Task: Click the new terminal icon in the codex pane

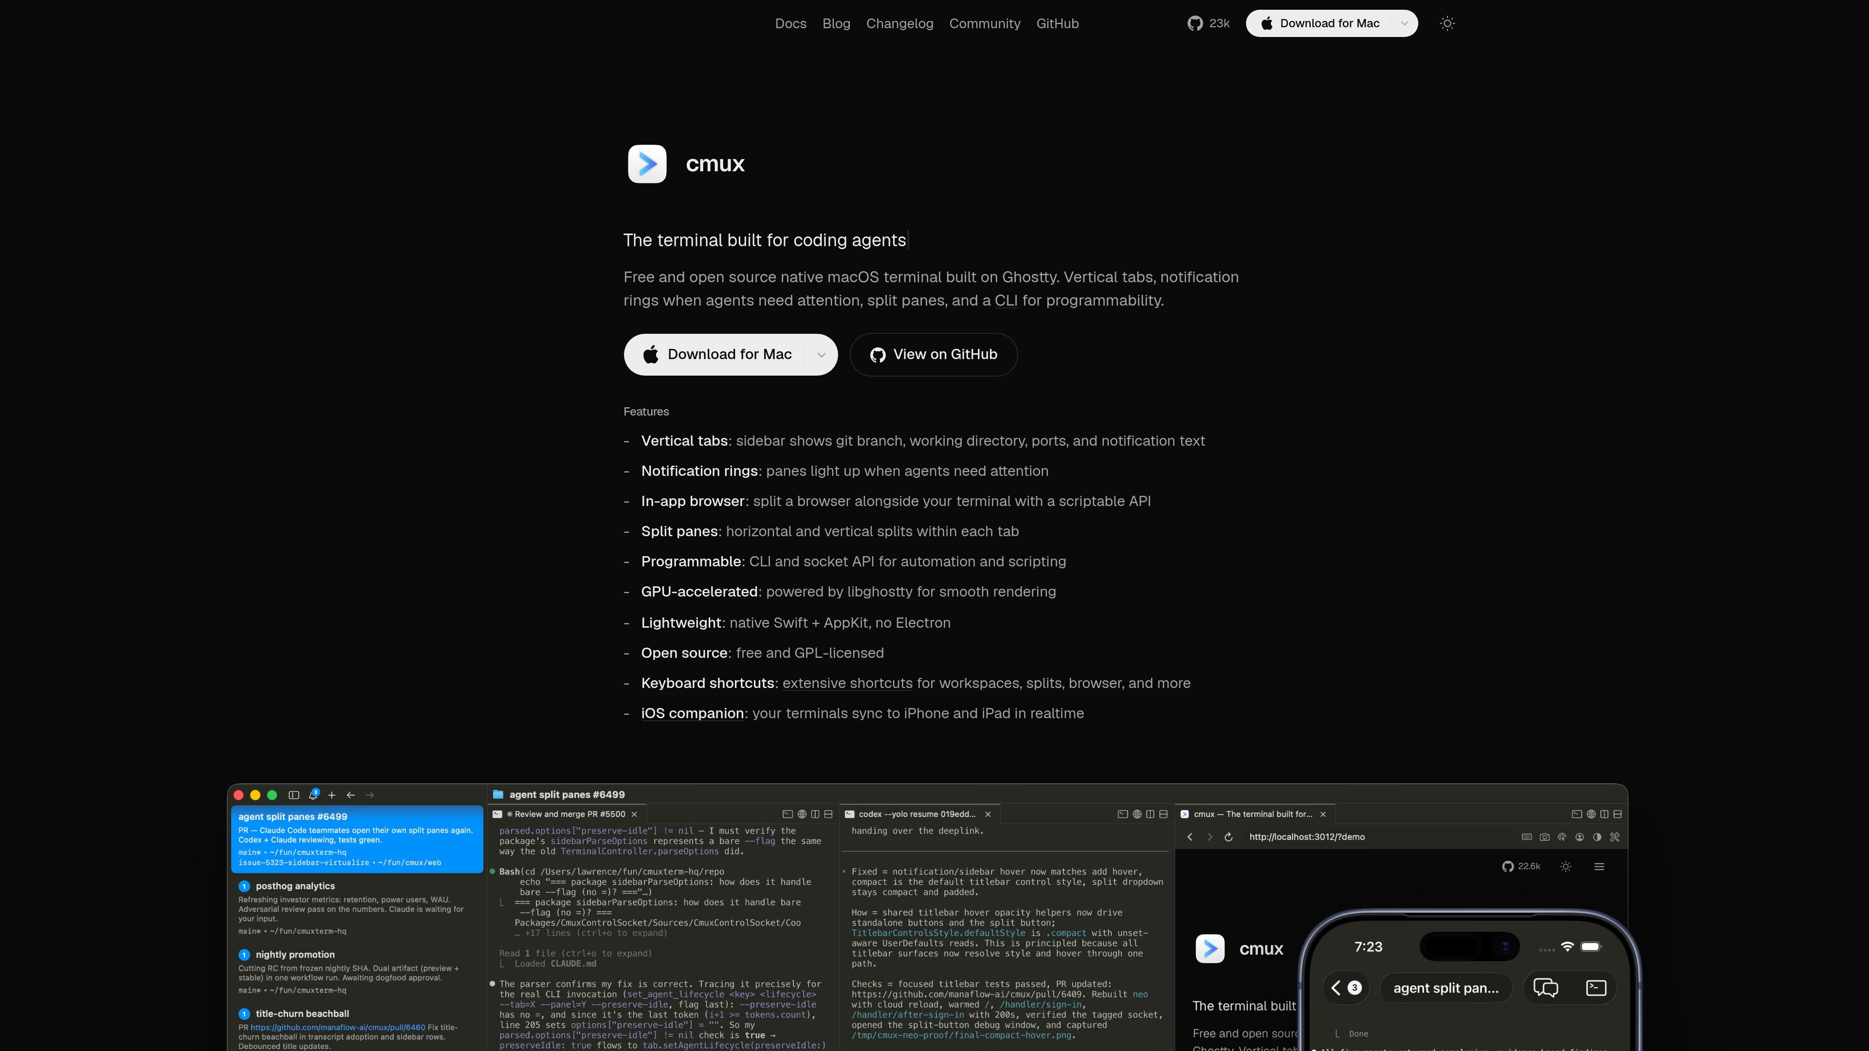Action: pos(1122,815)
